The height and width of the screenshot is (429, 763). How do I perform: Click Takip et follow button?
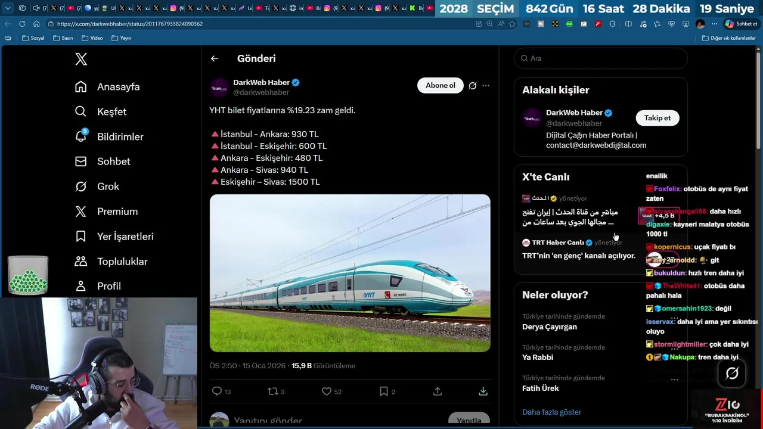pos(657,118)
